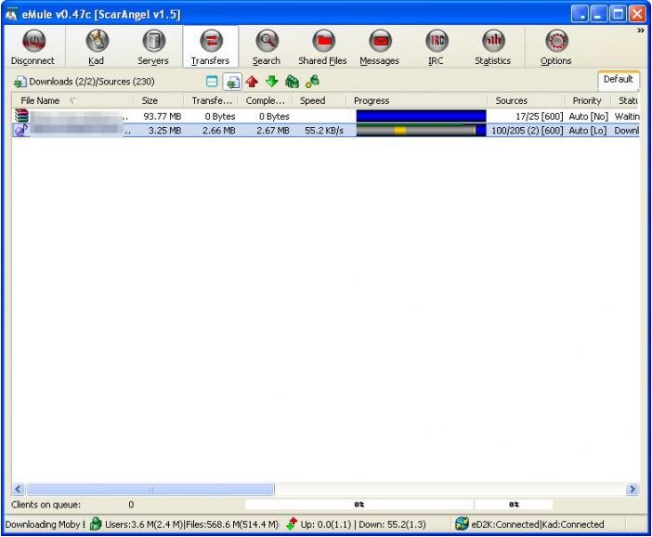Show the known clients icon

312,82
